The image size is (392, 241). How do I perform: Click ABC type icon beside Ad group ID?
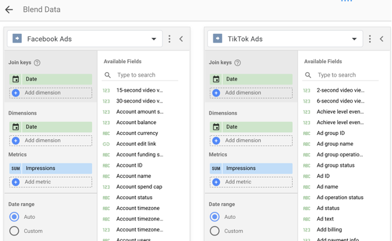(x=307, y=133)
